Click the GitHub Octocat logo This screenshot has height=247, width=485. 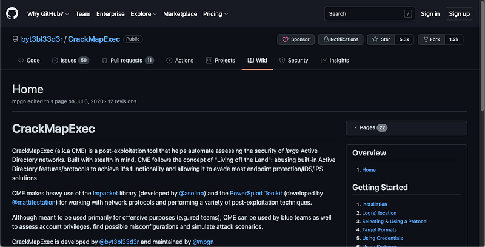pyautogui.click(x=12, y=13)
